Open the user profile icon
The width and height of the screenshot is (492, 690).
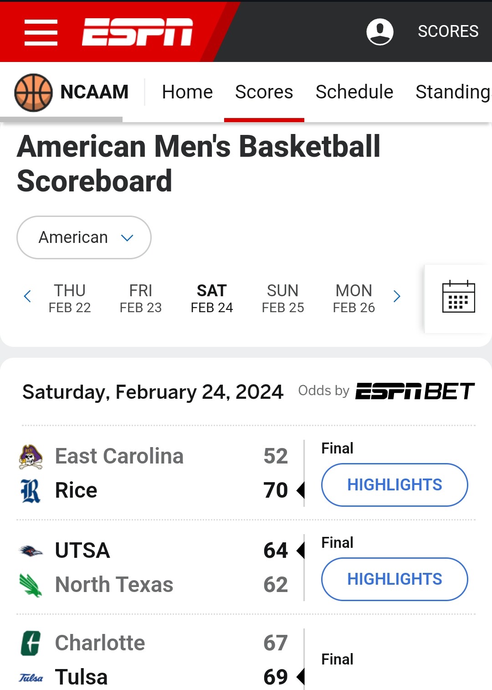pos(380,31)
